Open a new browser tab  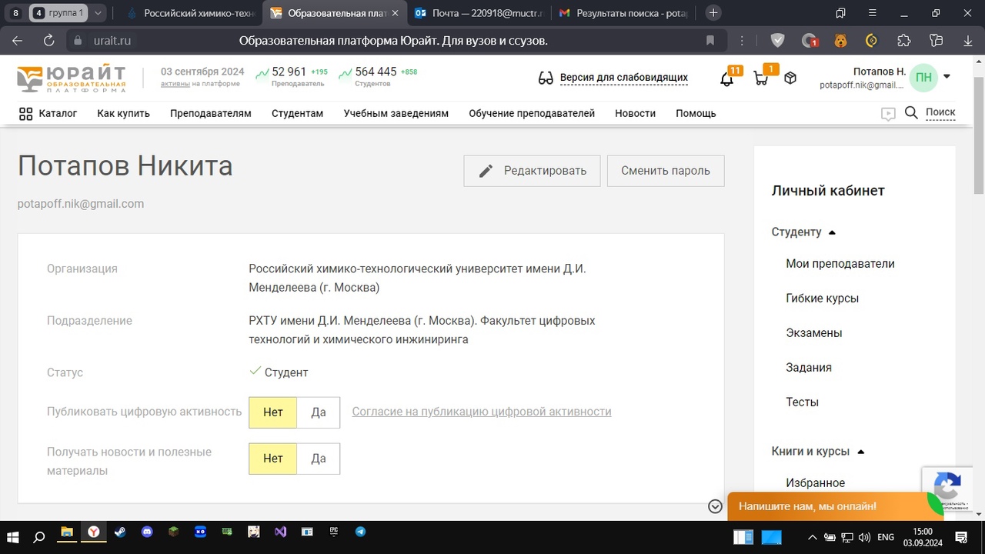coord(713,13)
